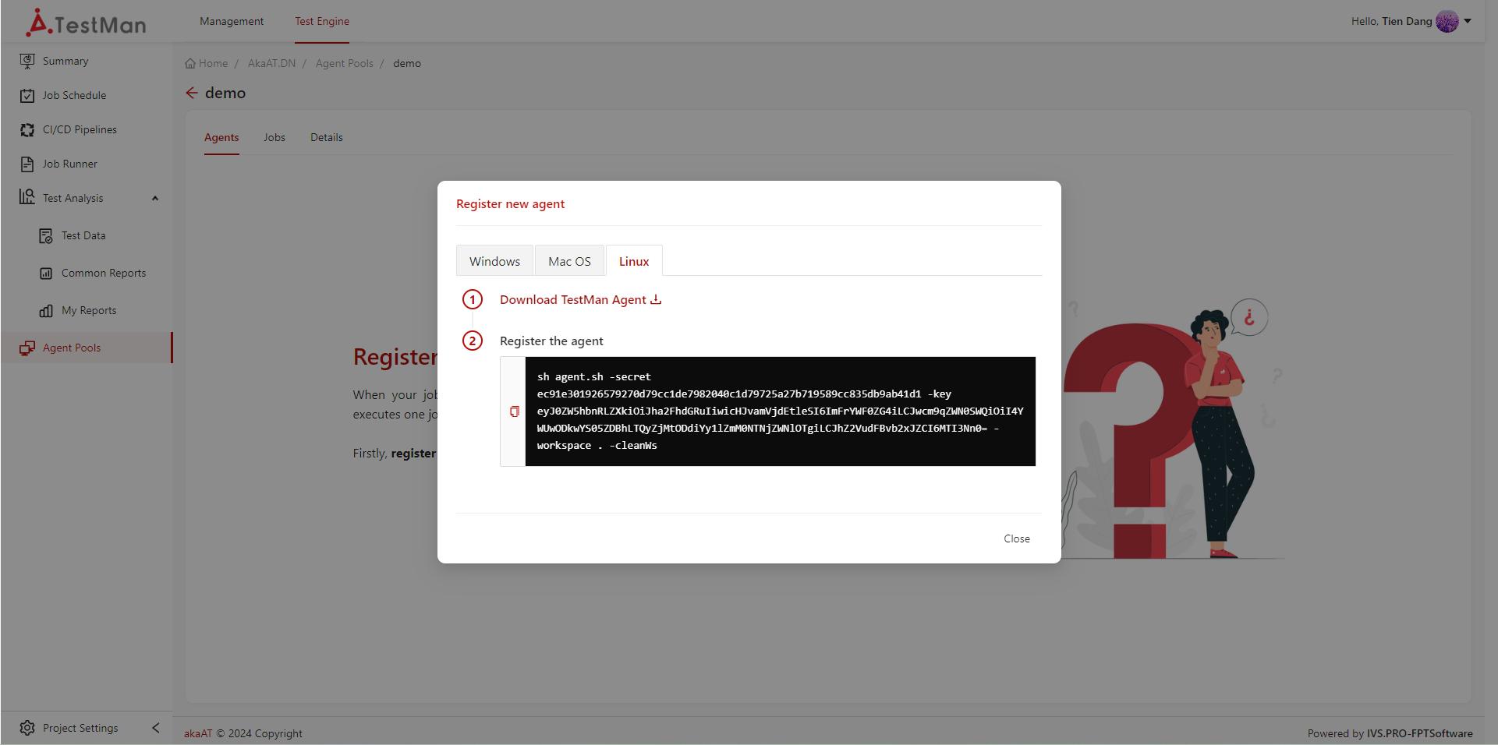1498x745 pixels.
Task: Select the Linux tab
Action: pyautogui.click(x=634, y=261)
